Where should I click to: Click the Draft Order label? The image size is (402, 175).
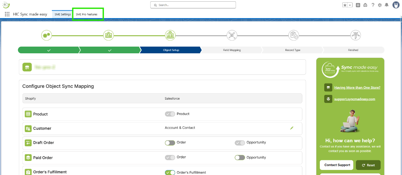[x=43, y=142]
